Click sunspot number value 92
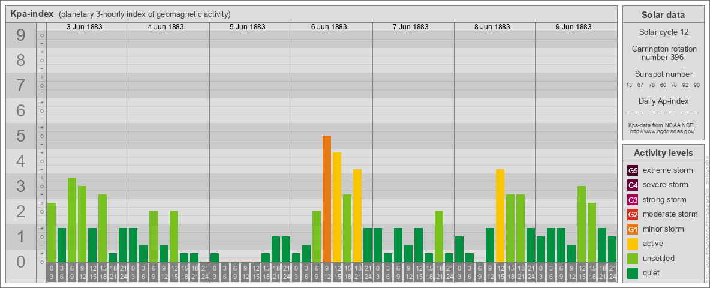Screen dimensions: 710x288 pyautogui.click(x=685, y=85)
